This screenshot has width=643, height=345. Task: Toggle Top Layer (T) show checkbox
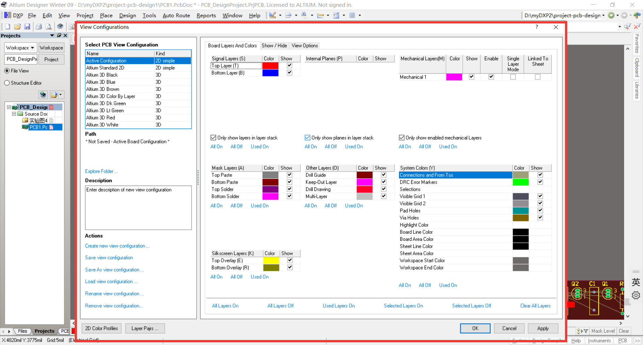click(x=290, y=66)
